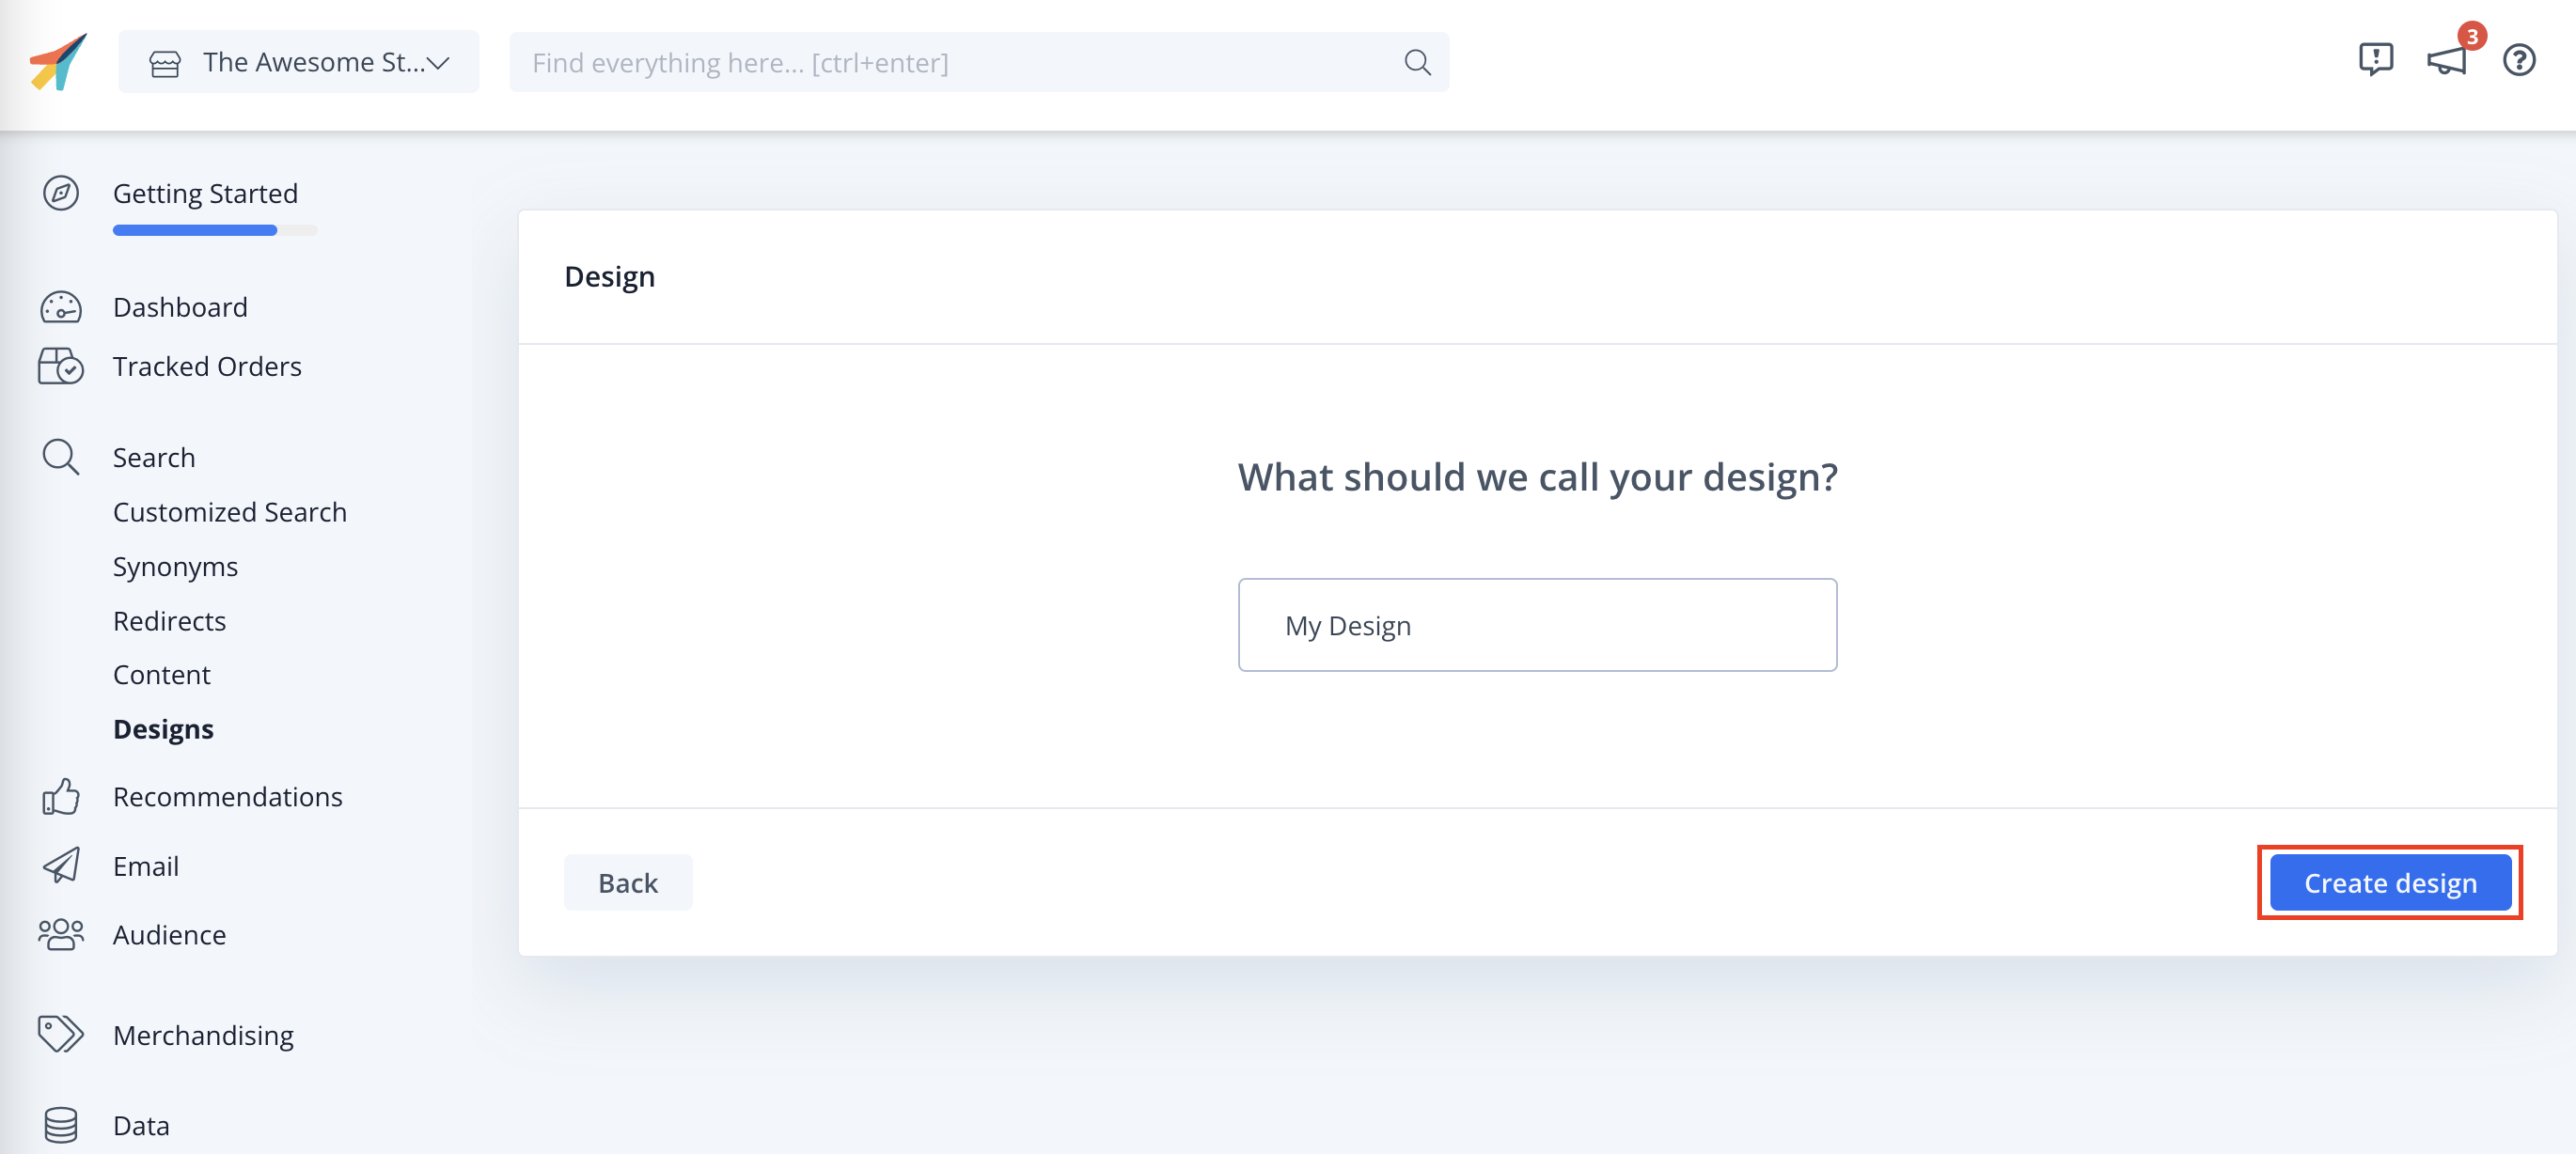The width and height of the screenshot is (2576, 1154).
Task: Open the Data database icon
Action: (61, 1124)
